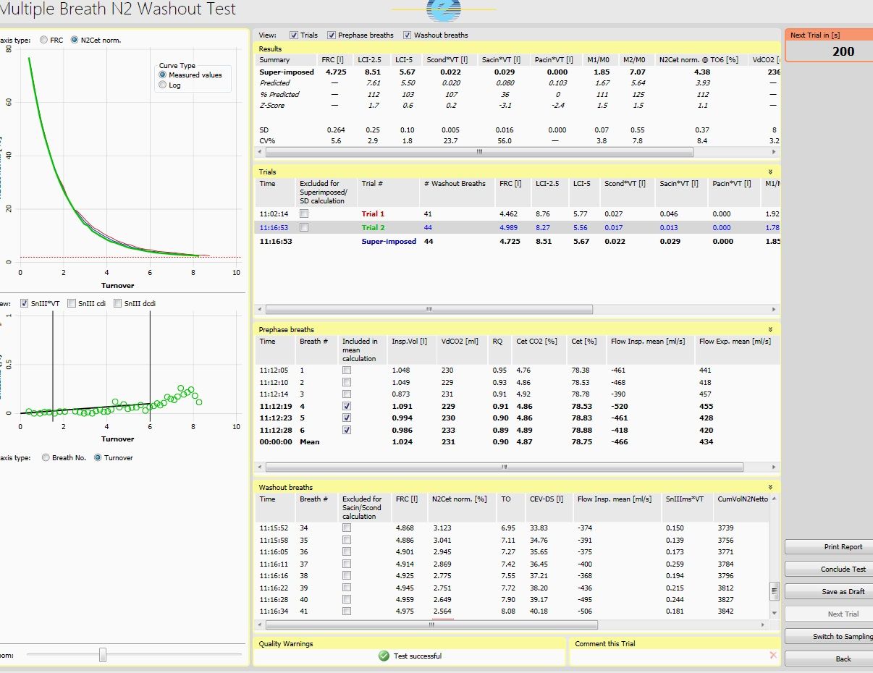Click the zoom slider handle
873x673 pixels.
tap(103, 655)
